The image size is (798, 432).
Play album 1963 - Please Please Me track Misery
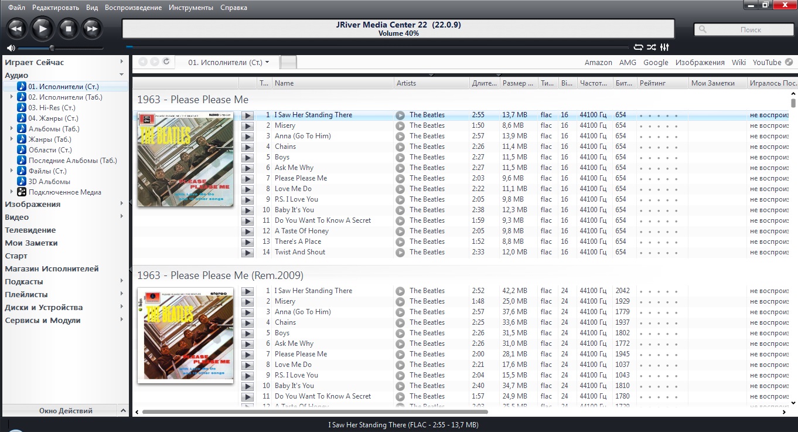[248, 125]
